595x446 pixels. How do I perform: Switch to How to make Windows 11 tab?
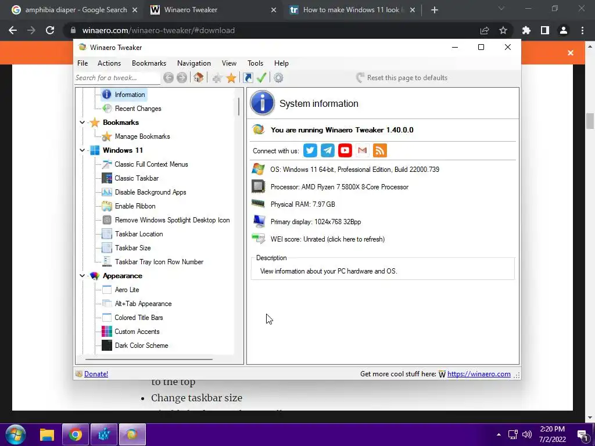tap(352, 10)
